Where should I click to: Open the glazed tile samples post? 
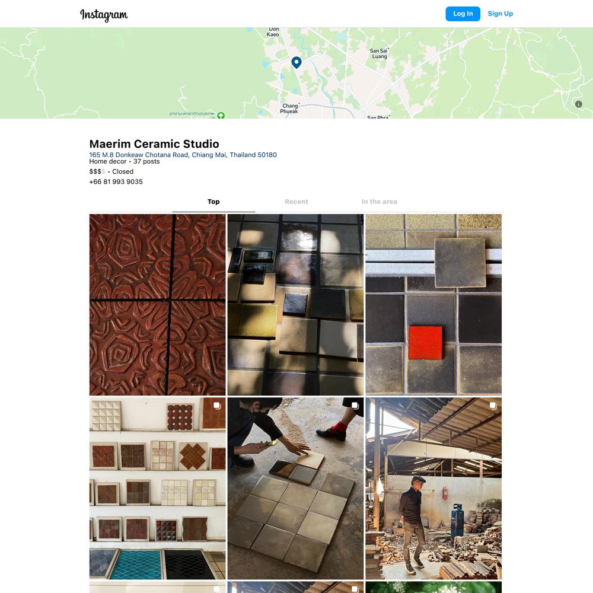295,305
